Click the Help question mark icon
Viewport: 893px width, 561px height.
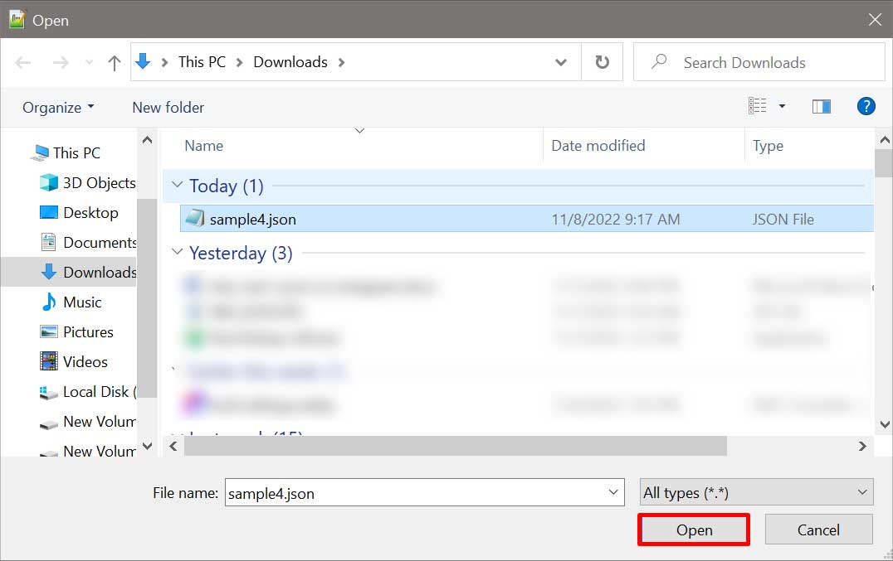866,106
